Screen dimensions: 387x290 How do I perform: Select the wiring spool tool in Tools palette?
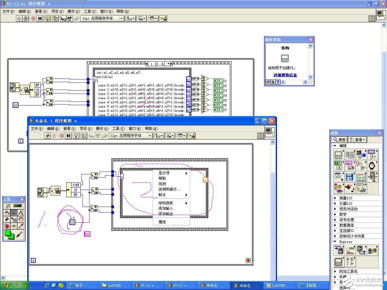click(7, 220)
